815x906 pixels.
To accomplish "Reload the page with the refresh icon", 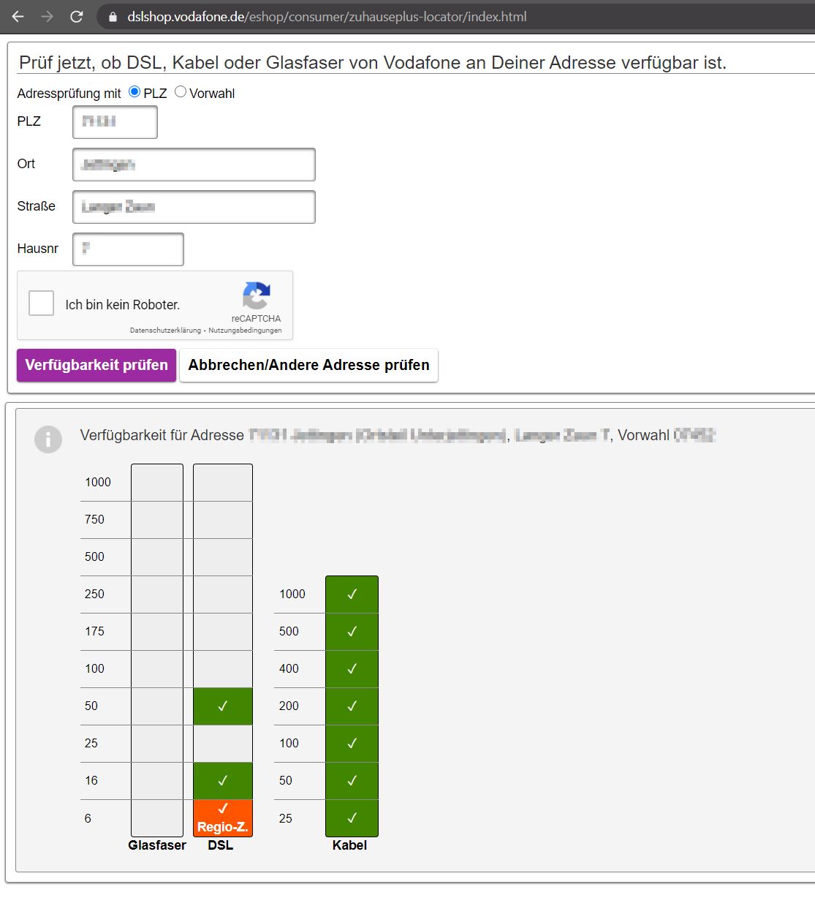I will click(x=77, y=16).
